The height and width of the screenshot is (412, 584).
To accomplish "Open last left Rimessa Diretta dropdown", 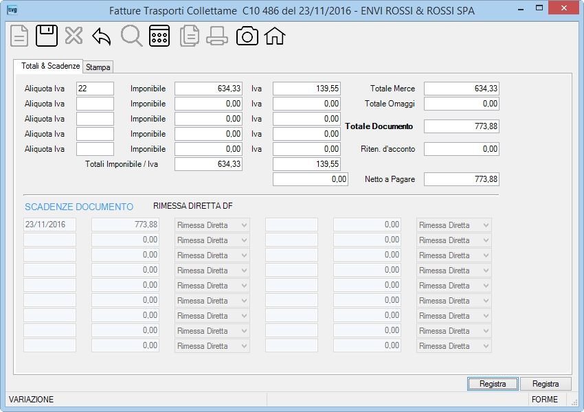I will tap(212, 346).
